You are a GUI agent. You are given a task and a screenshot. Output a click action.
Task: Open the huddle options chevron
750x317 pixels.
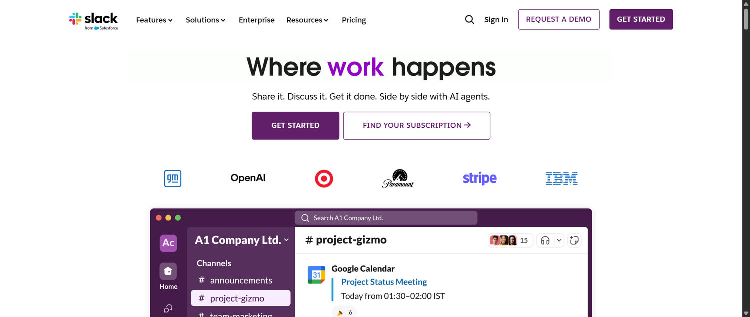click(559, 240)
